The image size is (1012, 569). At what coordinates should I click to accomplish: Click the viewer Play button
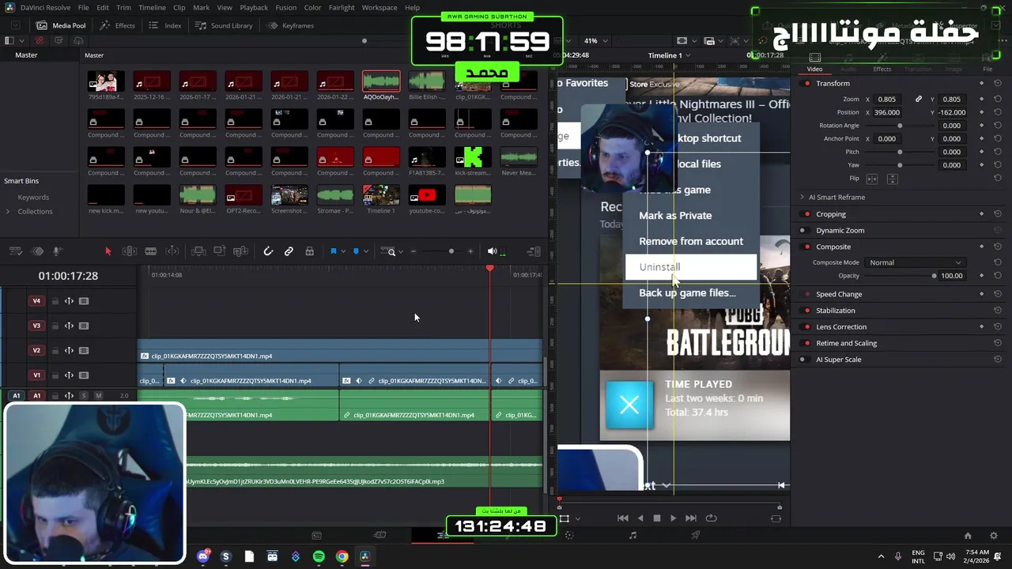pyautogui.click(x=673, y=518)
